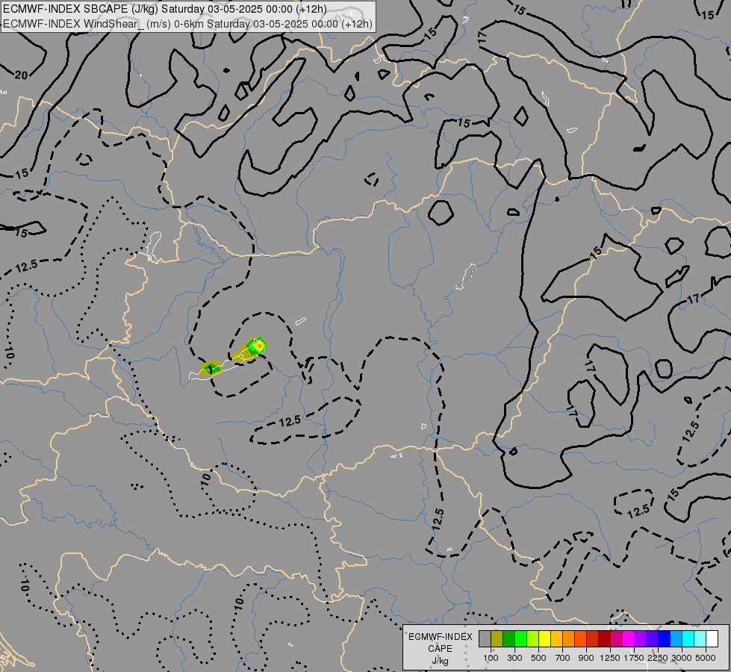Choose the pure blue legend swatch
Viewport: 731px width, 672px height.
click(x=665, y=638)
